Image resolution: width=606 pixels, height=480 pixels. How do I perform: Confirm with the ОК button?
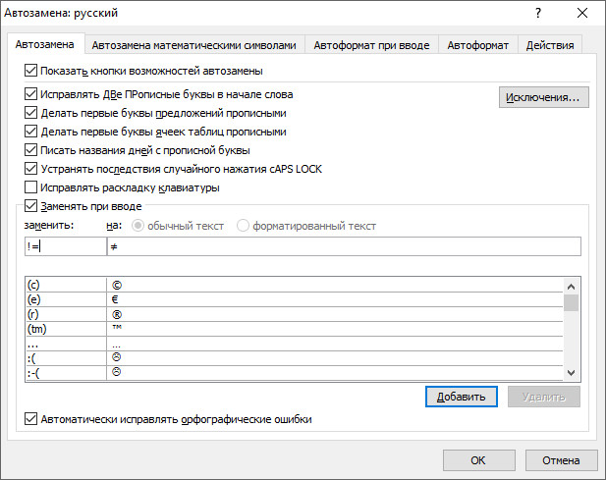click(479, 460)
